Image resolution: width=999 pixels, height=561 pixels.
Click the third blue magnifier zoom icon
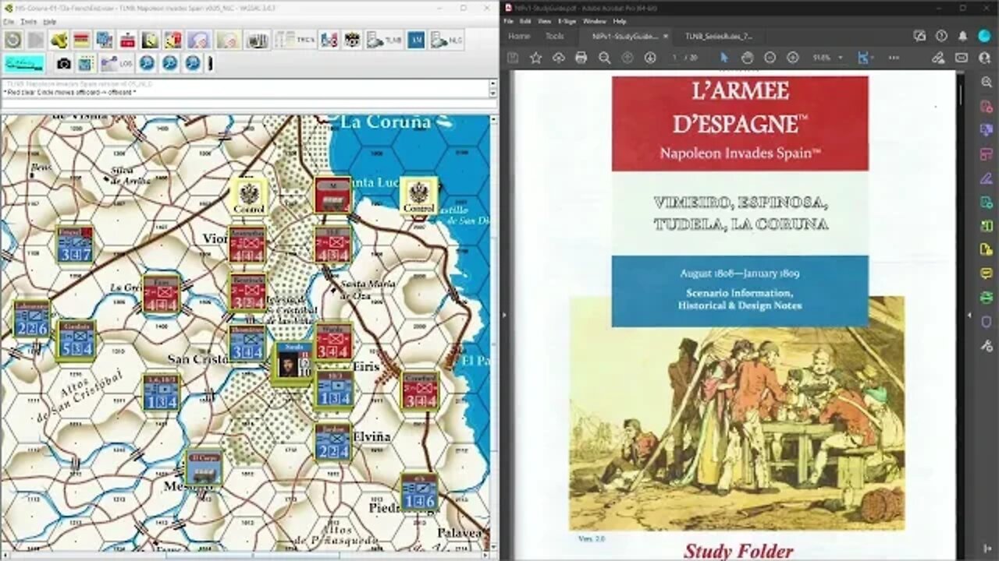(x=192, y=63)
